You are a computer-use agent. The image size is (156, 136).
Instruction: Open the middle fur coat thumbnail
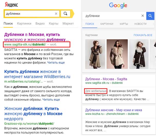pos(117,54)
